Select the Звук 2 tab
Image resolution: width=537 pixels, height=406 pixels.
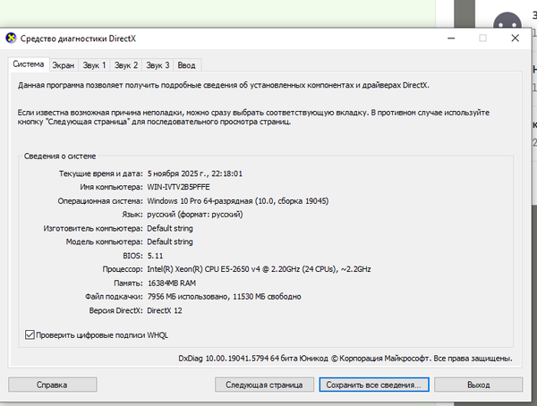[x=126, y=65]
